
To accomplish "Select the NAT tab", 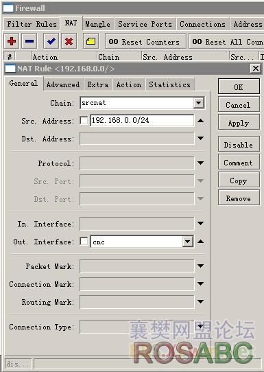I will tap(71, 23).
